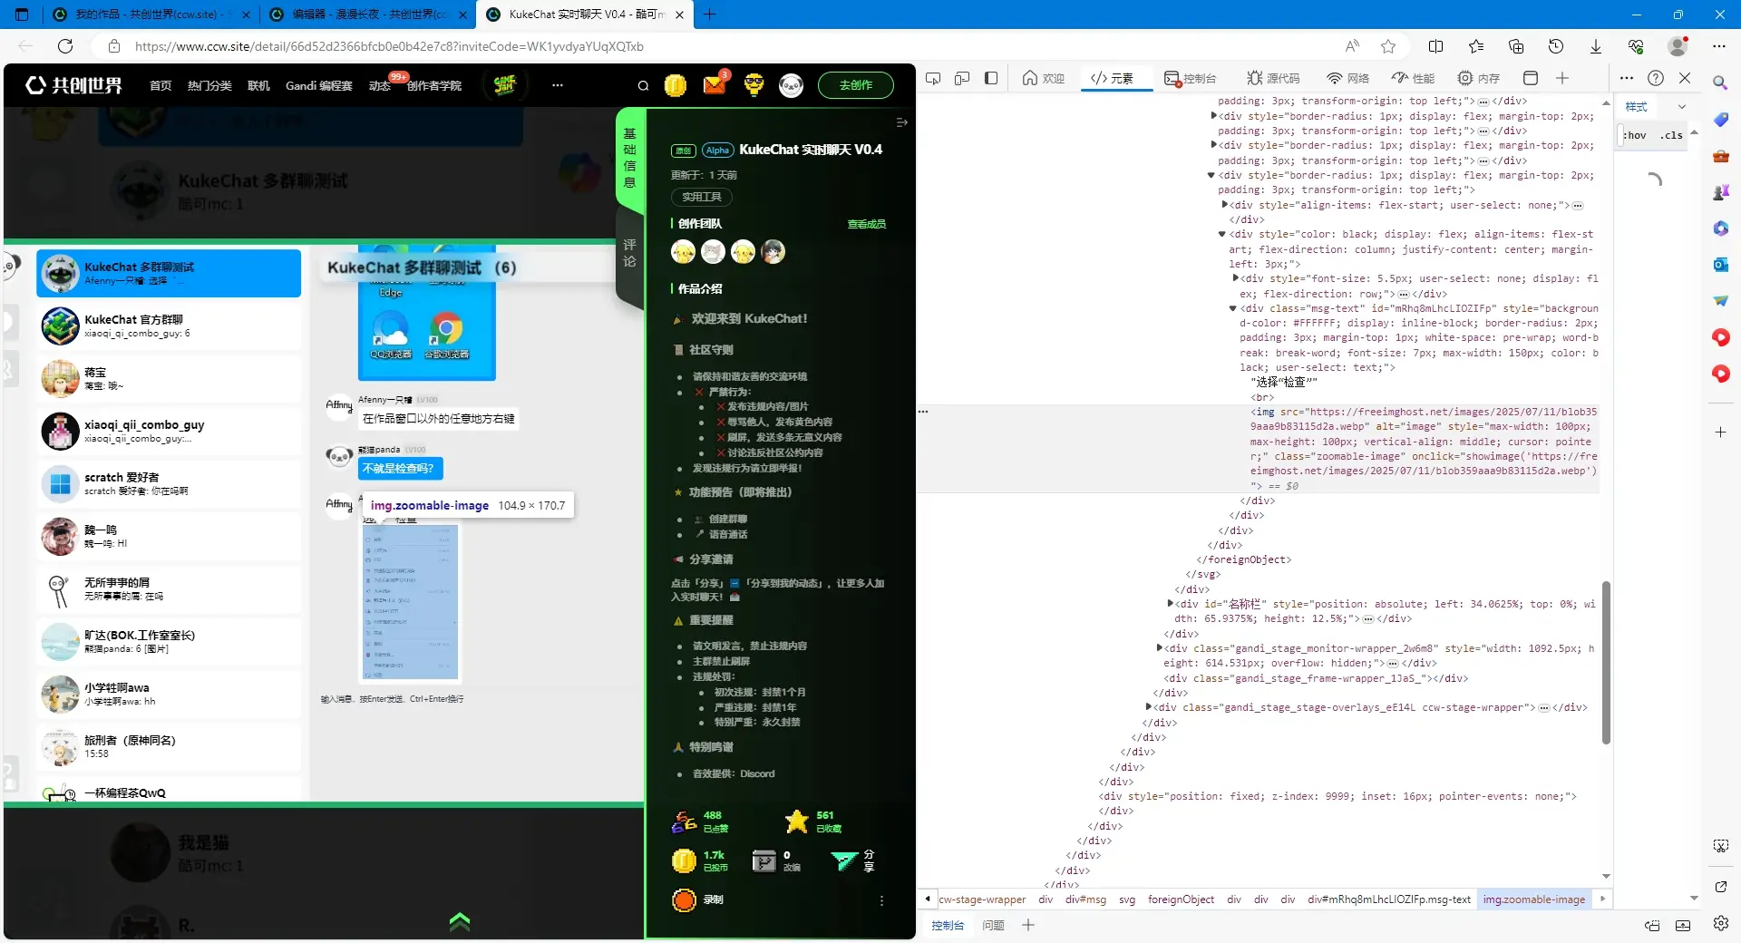The width and height of the screenshot is (1741, 943).
Task: Expand gandi_stage_monitor-wrapper div node
Action: 1160,648
